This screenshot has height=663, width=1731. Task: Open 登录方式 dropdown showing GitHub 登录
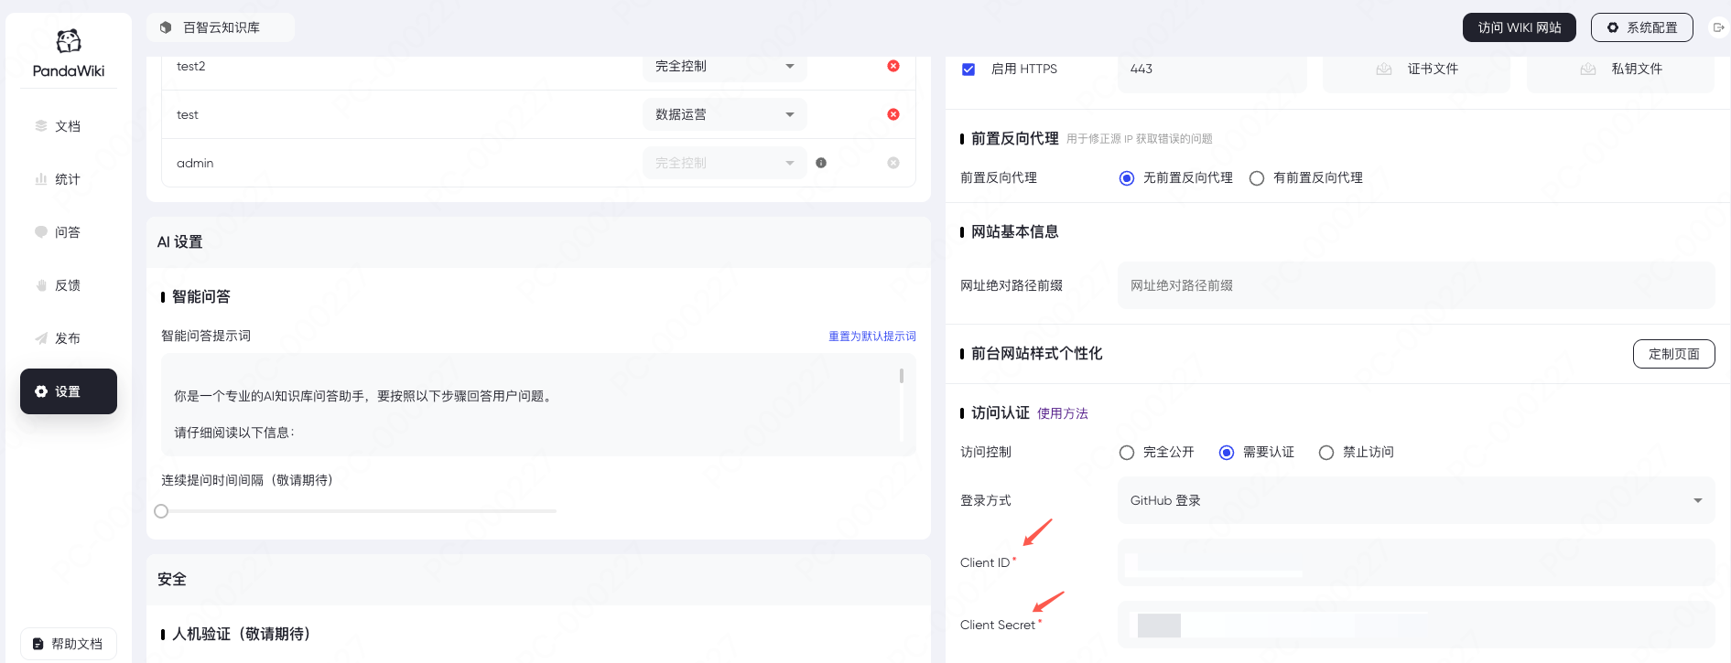1416,500
